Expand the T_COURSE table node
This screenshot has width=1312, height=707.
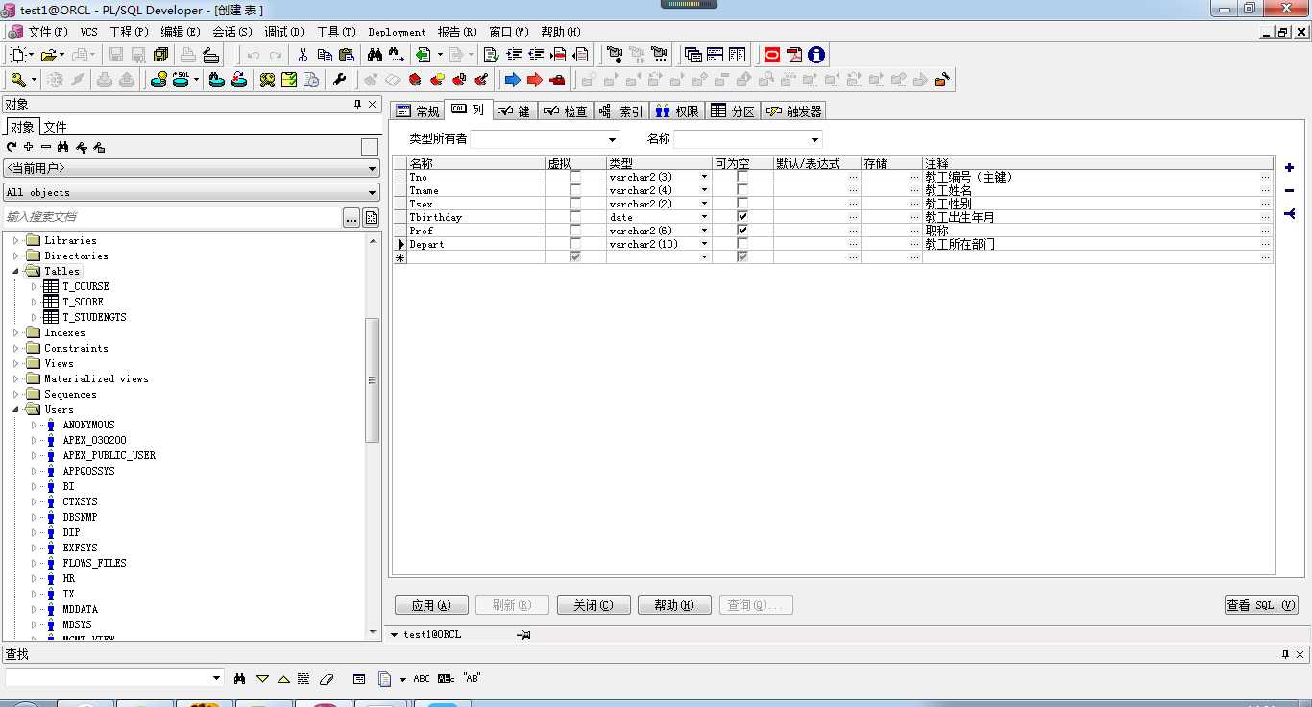[x=34, y=286]
